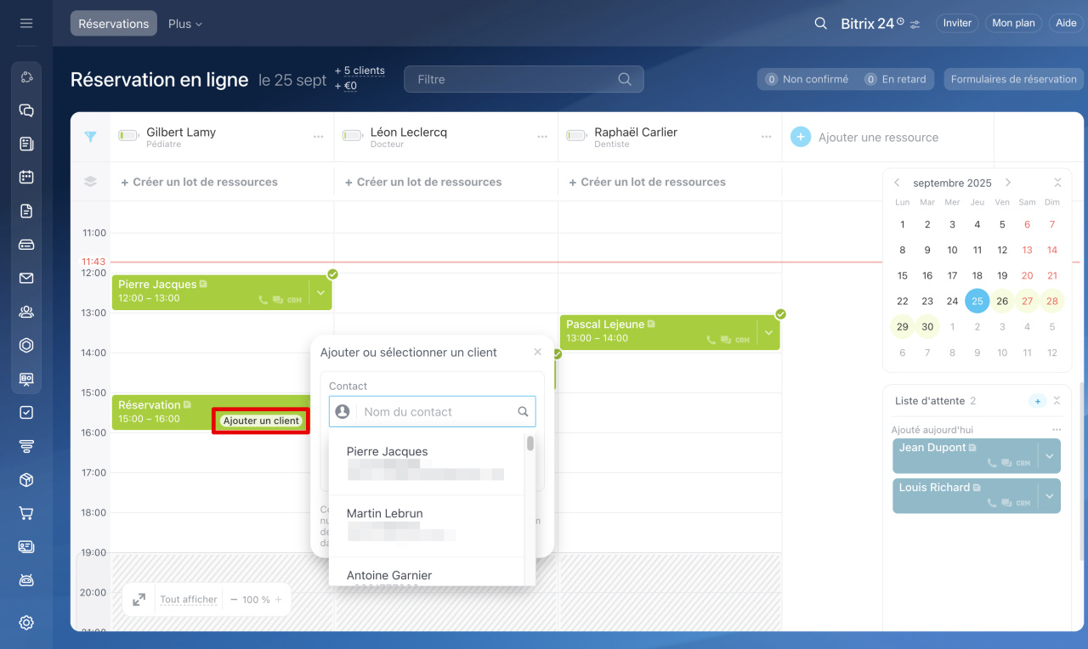Image resolution: width=1088 pixels, height=649 pixels.
Task: Expand the Pierre Jacques booking dropdown arrow
Action: pyautogui.click(x=320, y=292)
